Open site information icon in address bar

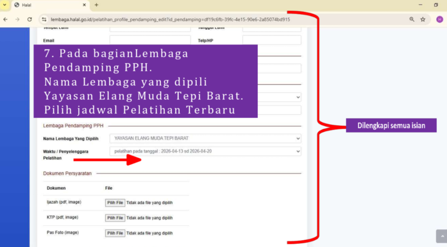[x=44, y=19]
